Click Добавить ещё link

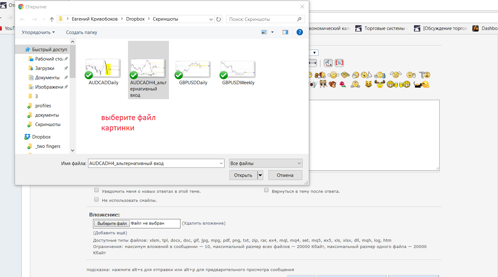click(110, 233)
